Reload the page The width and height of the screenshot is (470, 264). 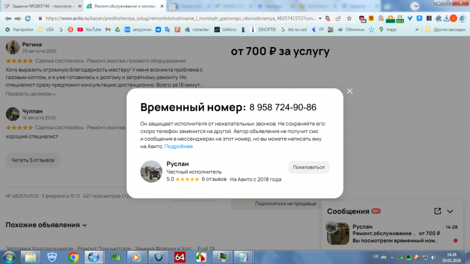[x=28, y=18]
